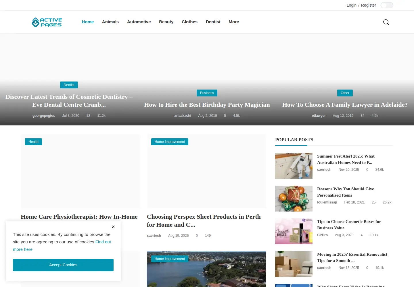This screenshot has height=287, width=414.
Task: Click the Home Improvement tag on the aerial photo
Action: (x=170, y=259)
